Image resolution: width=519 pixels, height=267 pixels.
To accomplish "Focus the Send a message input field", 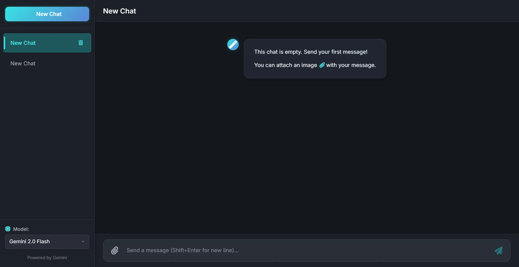I will click(x=305, y=251).
